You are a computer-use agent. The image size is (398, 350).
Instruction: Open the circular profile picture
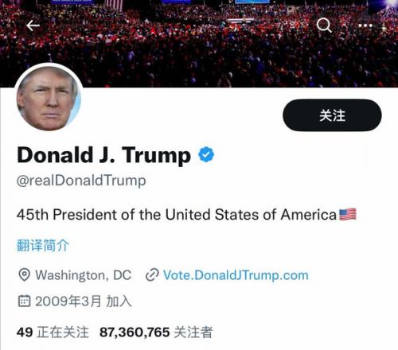pyautogui.click(x=49, y=98)
